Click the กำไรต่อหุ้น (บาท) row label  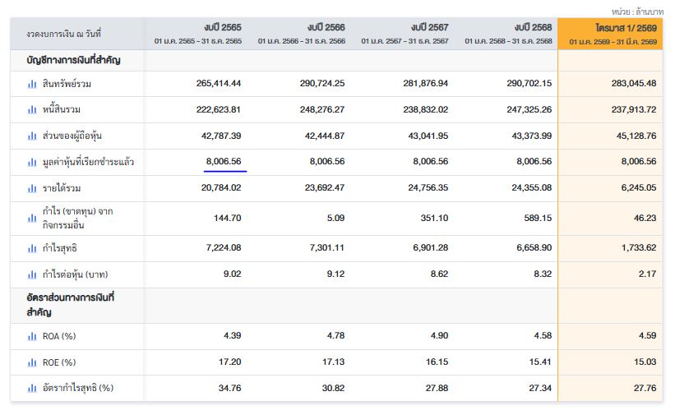76,274
